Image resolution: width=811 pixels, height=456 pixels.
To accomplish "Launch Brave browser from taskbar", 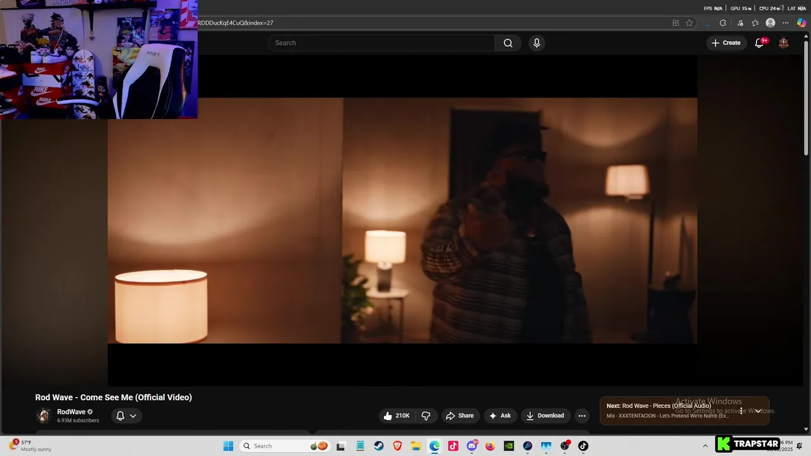I will (397, 446).
